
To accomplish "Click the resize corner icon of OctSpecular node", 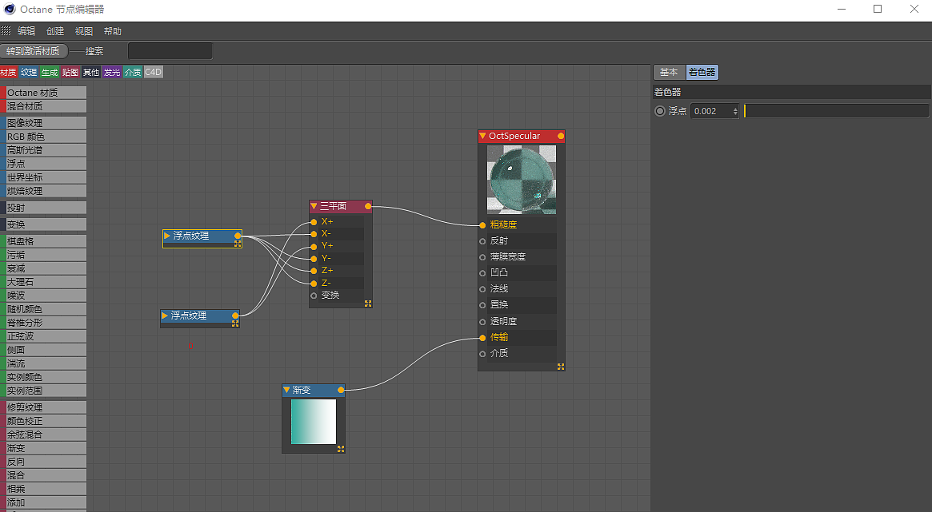I will pos(561,367).
